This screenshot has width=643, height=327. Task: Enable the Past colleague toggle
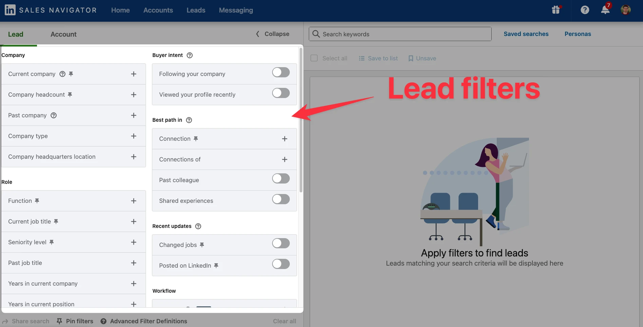click(x=281, y=178)
